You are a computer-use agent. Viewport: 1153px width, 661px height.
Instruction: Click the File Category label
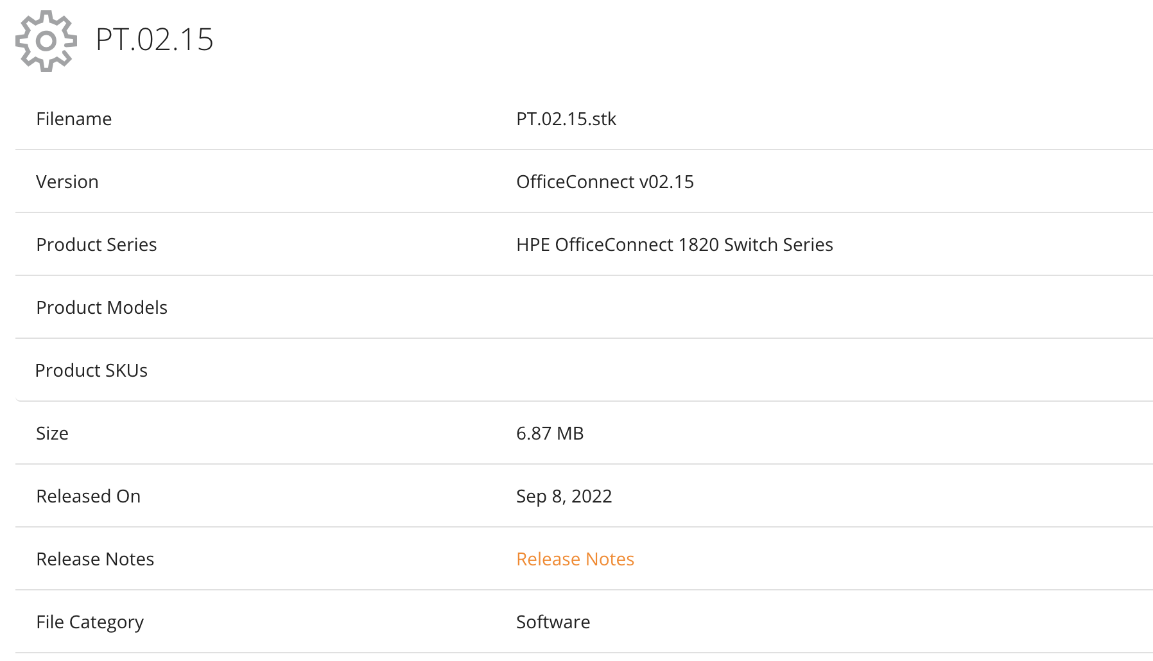(x=90, y=622)
